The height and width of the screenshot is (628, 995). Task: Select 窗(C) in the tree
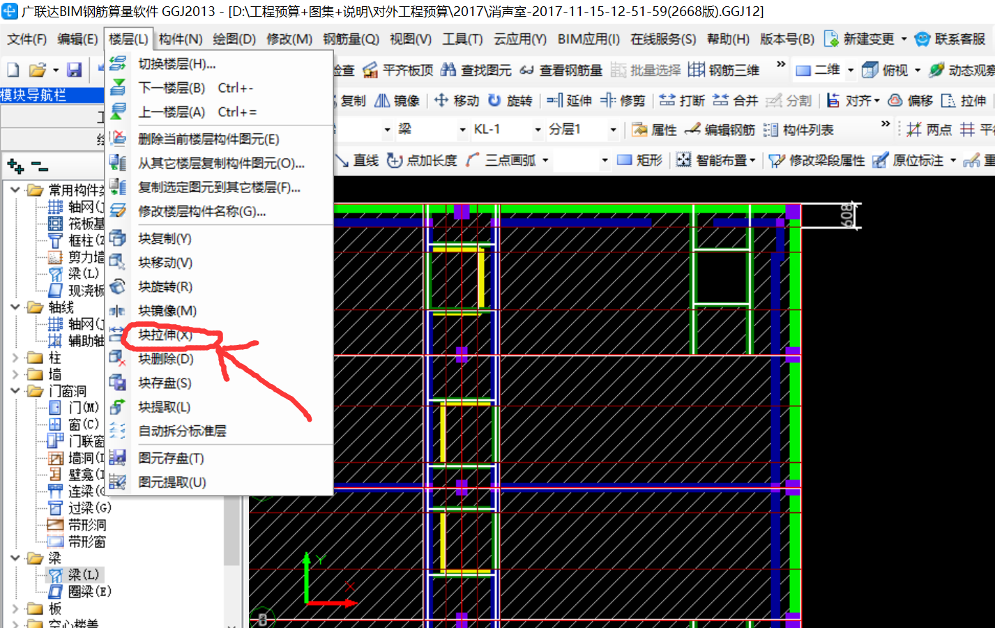click(x=74, y=424)
